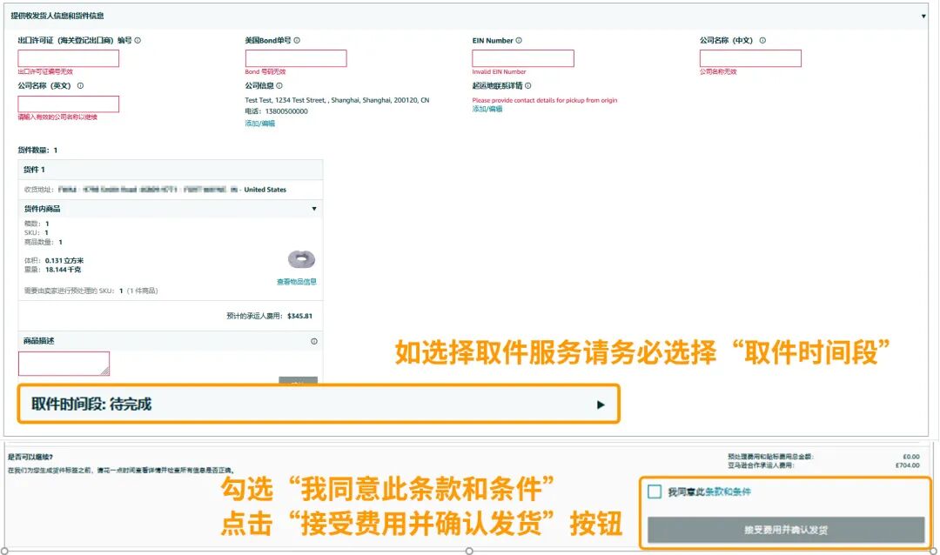
Task: Open 查看物品信息 link
Action: pos(297,282)
